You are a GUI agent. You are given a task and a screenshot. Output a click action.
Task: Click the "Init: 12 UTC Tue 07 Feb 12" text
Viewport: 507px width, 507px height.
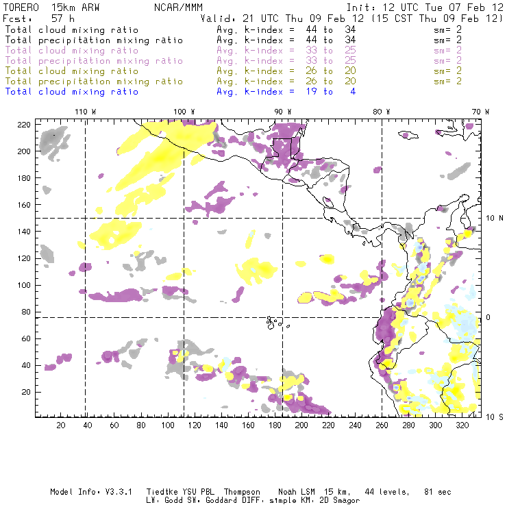[x=425, y=8]
